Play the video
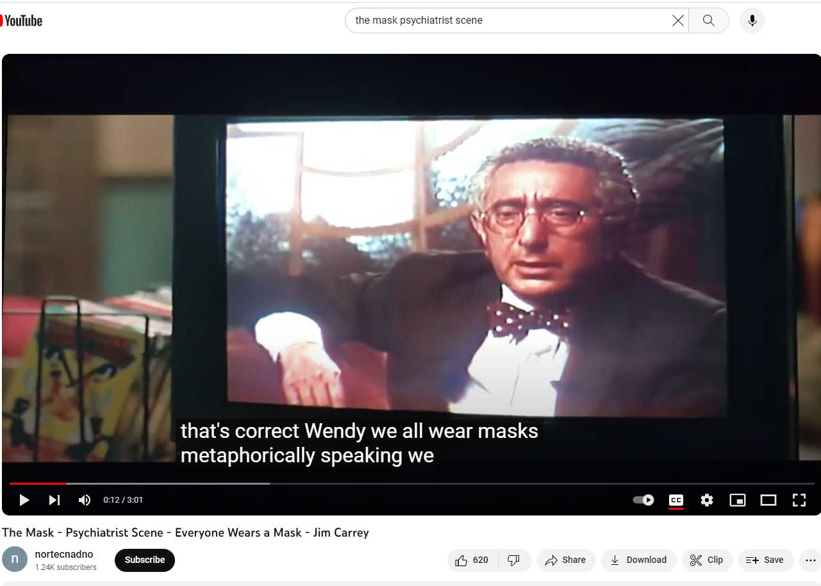This screenshot has width=821, height=586. [24, 500]
